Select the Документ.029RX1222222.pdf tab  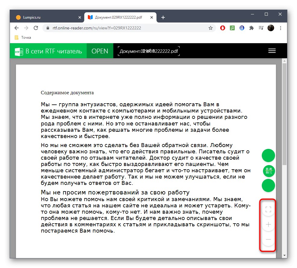click(117, 17)
